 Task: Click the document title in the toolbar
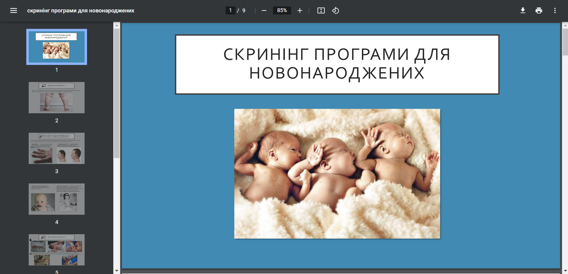[81, 11]
